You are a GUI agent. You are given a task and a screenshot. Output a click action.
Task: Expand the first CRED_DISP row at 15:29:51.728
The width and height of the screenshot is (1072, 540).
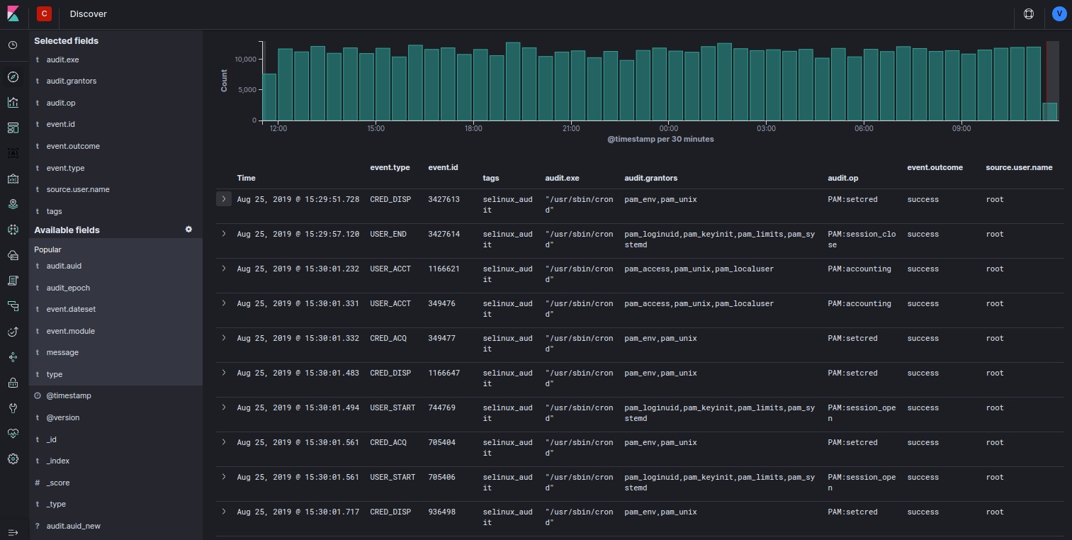point(224,199)
